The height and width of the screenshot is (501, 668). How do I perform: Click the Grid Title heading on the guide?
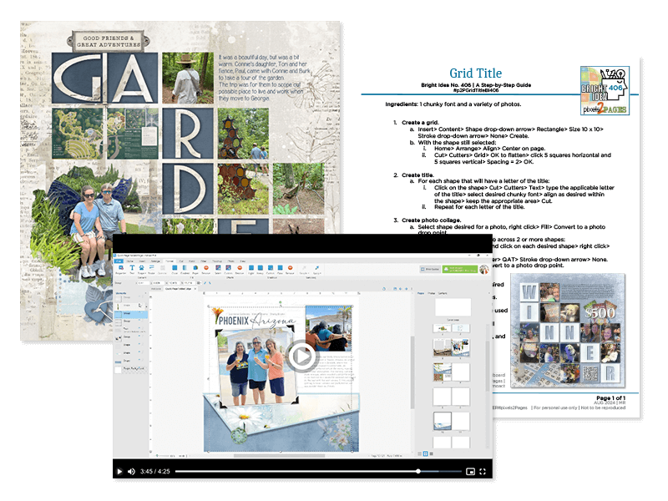coord(475,73)
